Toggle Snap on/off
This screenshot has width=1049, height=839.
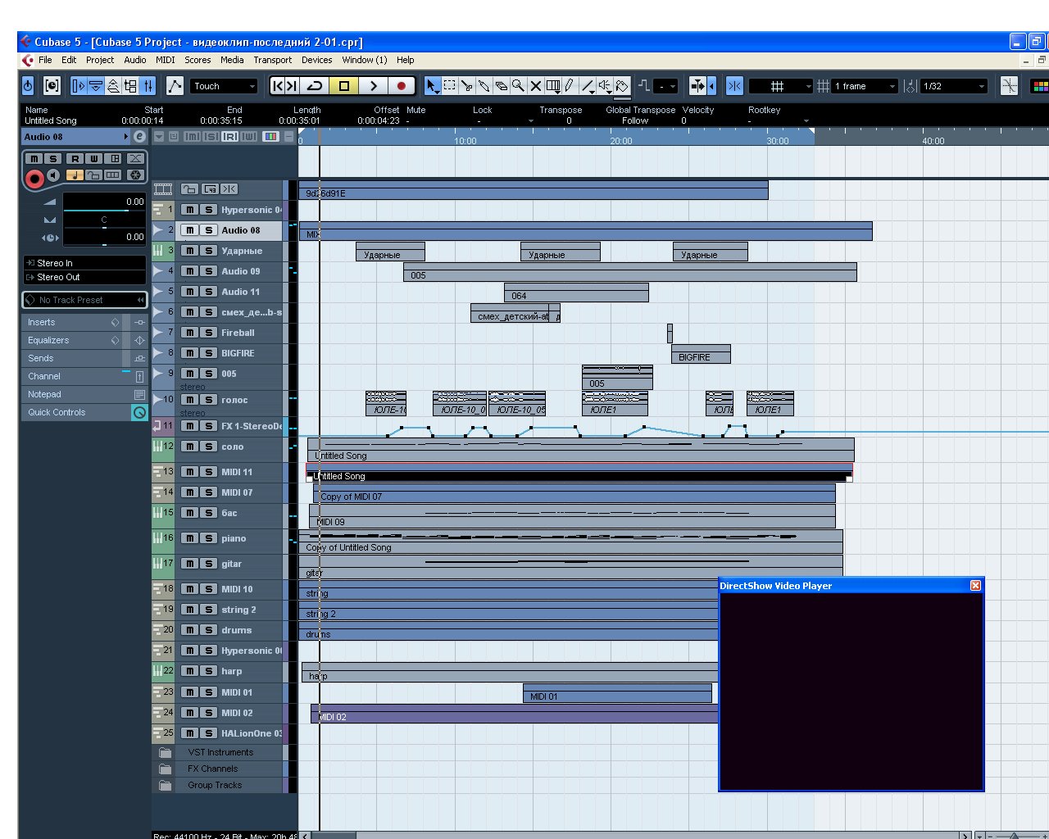point(734,85)
